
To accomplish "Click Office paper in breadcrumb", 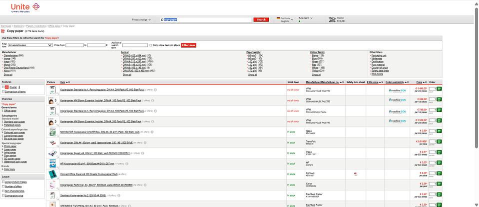I will pos(54,26).
